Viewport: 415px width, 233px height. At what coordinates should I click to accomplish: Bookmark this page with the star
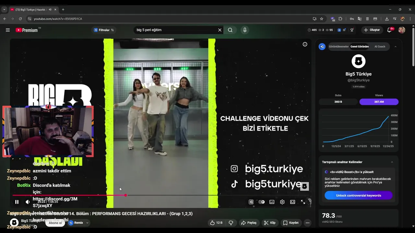pos(322,19)
